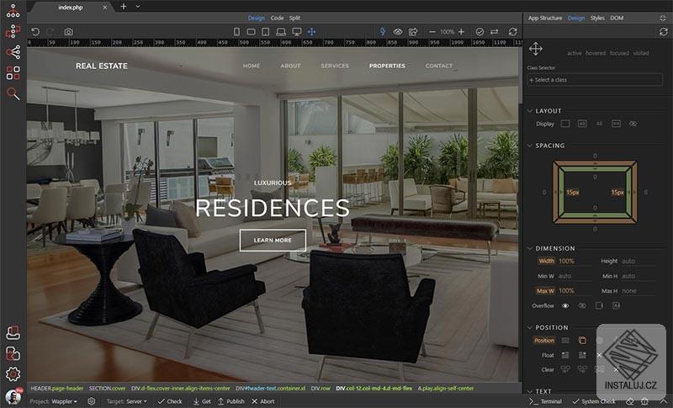Open the Terminal panel button
673x408 pixels.
[545, 401]
